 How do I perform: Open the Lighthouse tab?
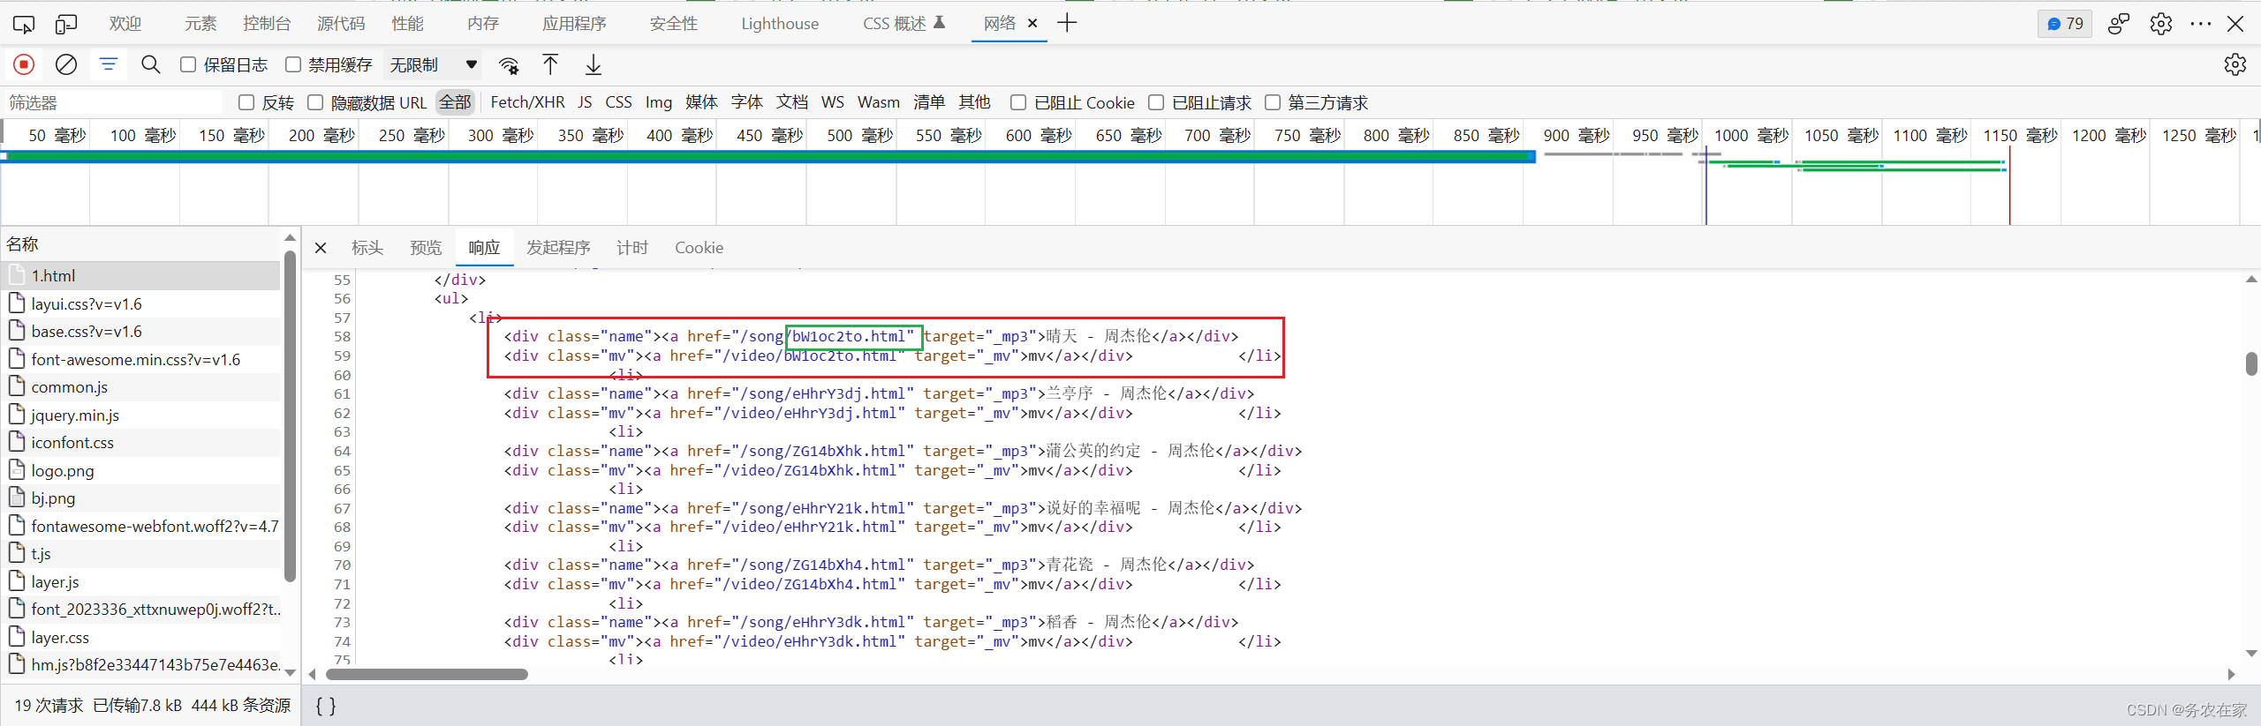780,24
